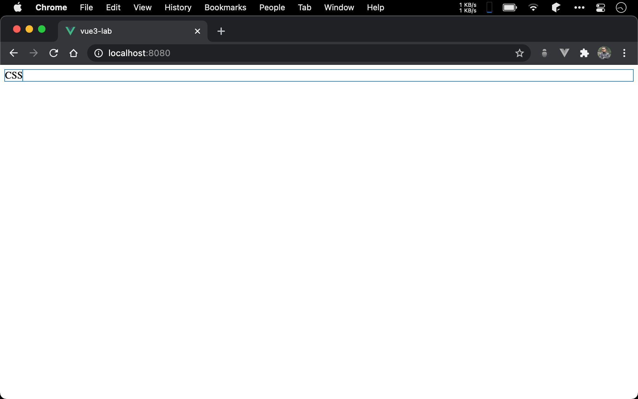Reload the localhost page
The width and height of the screenshot is (638, 399).
pyautogui.click(x=54, y=53)
